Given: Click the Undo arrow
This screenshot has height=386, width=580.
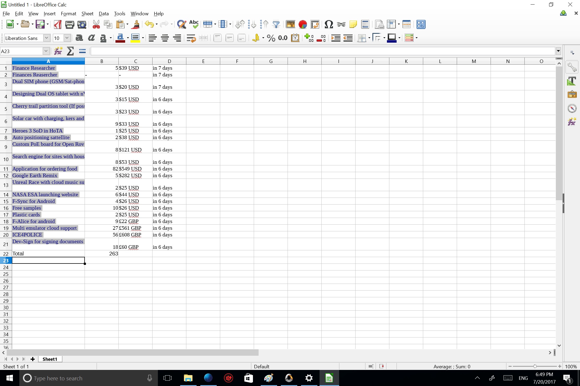Looking at the screenshot, I should (149, 24).
